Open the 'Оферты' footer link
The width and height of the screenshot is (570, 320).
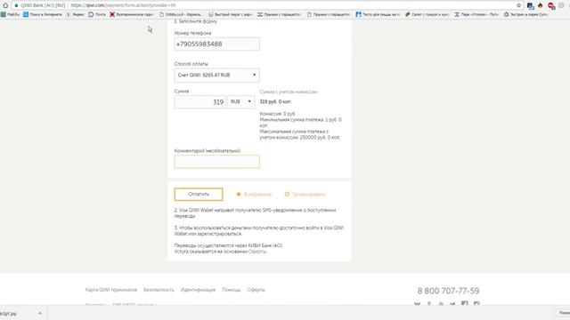point(256,290)
